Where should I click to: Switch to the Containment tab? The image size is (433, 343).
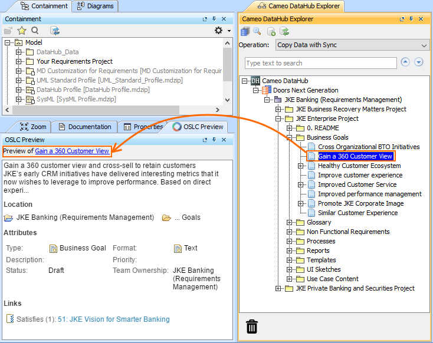[44, 6]
